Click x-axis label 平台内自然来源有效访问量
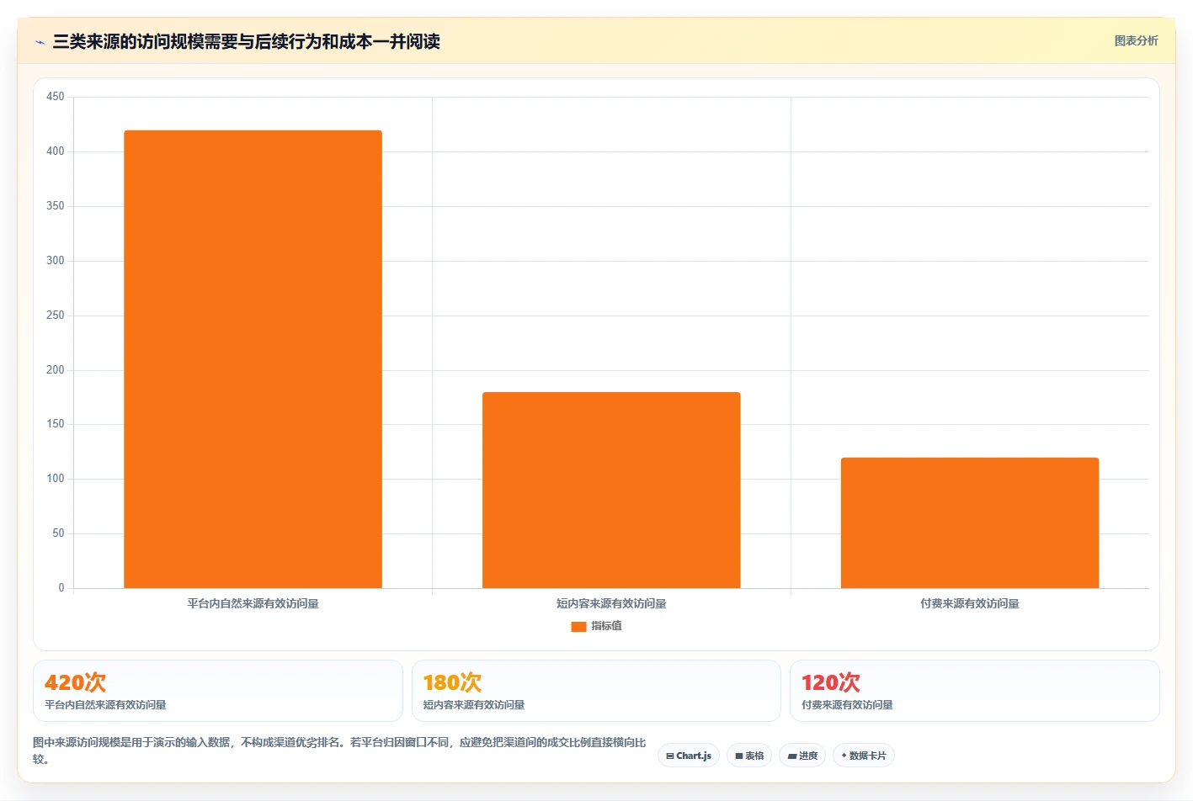This screenshot has width=1193, height=801. click(x=253, y=603)
